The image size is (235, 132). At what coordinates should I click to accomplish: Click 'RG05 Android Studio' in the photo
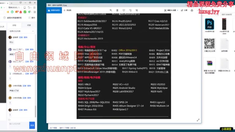(124, 88)
